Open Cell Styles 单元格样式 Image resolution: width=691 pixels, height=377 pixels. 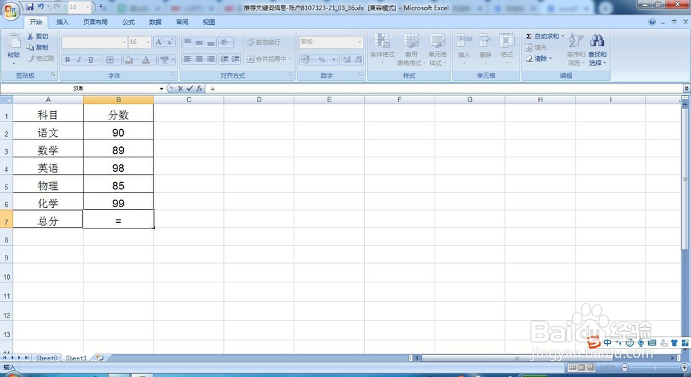tap(437, 49)
